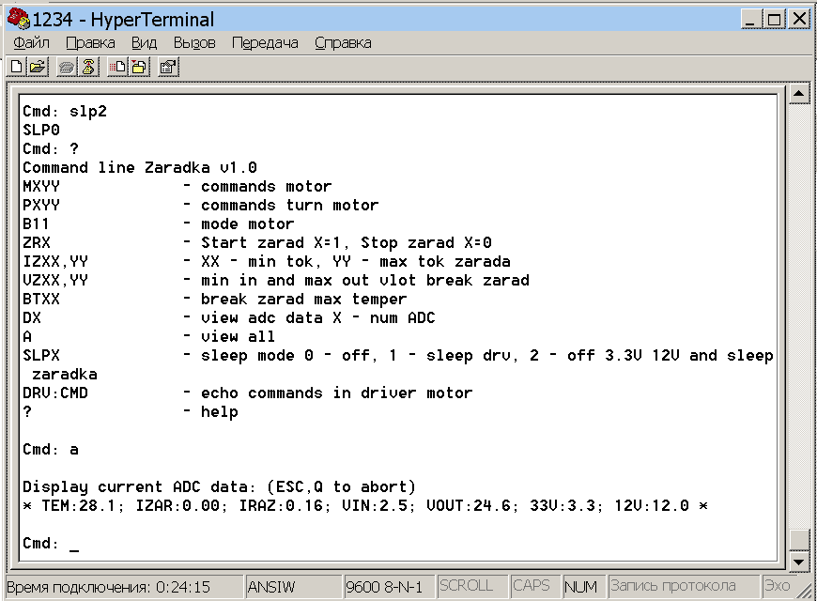
Task: Open the Properties toolbar icon
Action: 168,67
